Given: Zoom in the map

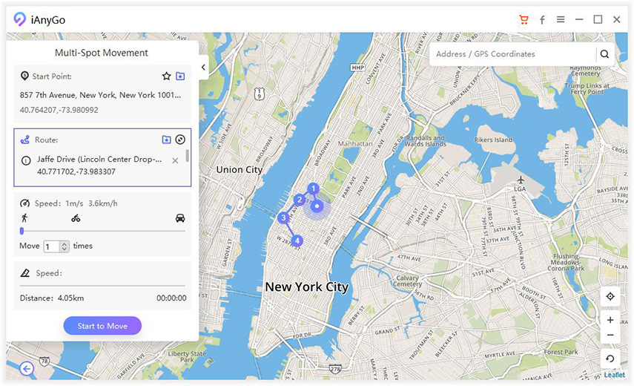Looking at the screenshot, I should pos(610,320).
